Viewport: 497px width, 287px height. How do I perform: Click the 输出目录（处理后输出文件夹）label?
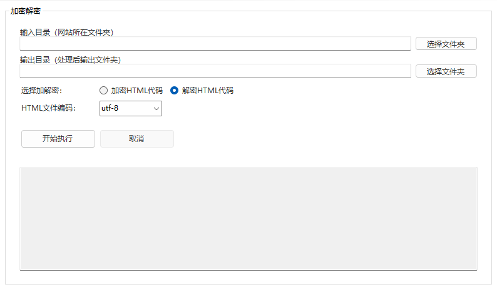click(70, 60)
